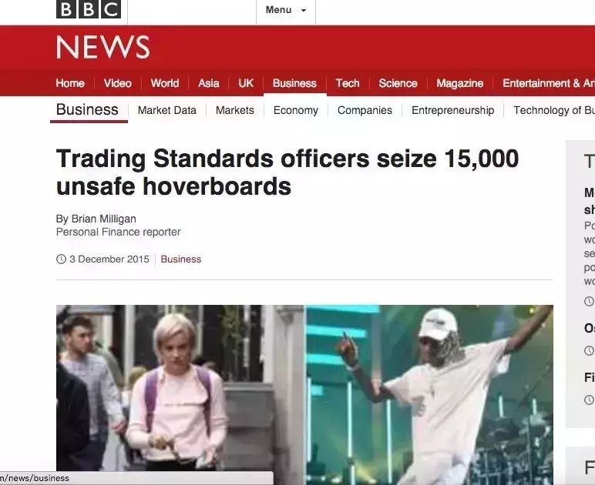Open Market Data sub-navigation link

pyautogui.click(x=167, y=110)
